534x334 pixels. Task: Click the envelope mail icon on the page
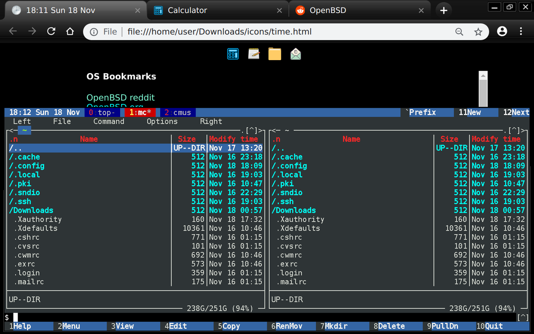click(295, 53)
